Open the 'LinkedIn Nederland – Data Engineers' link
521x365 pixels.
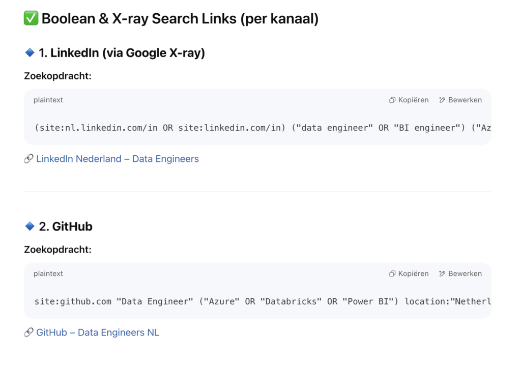click(117, 159)
